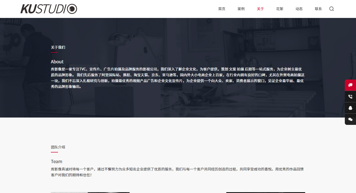Click the WeChat icon in floating sidebar
This screenshot has height=193, width=356.
tap(350, 119)
